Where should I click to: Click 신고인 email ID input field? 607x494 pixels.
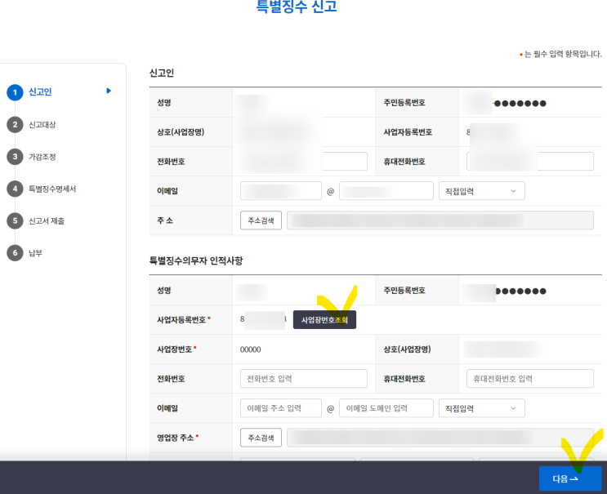[x=281, y=191]
